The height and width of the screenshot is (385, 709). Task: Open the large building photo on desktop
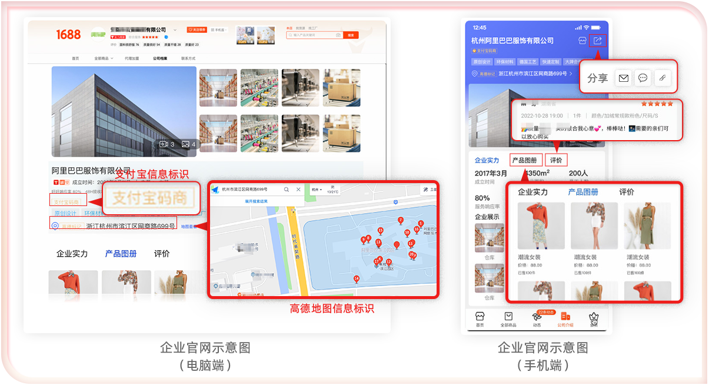click(124, 111)
